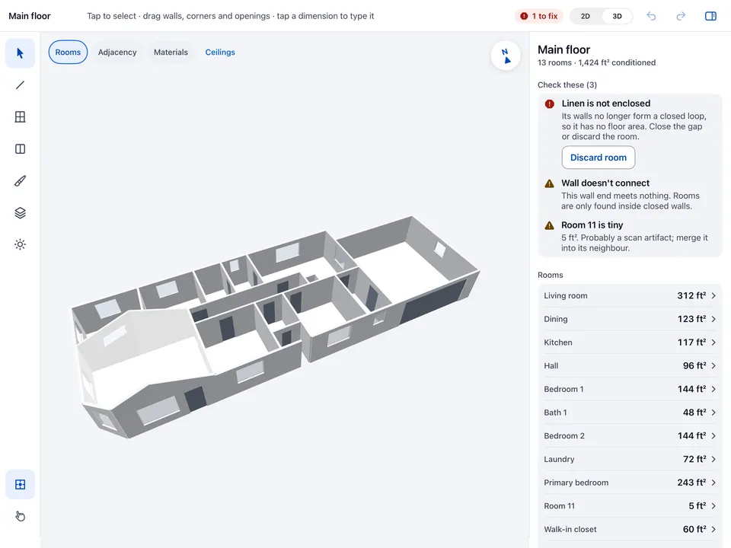Open the sun lighting tool
Screen dimensions: 731x548
(x=20, y=244)
